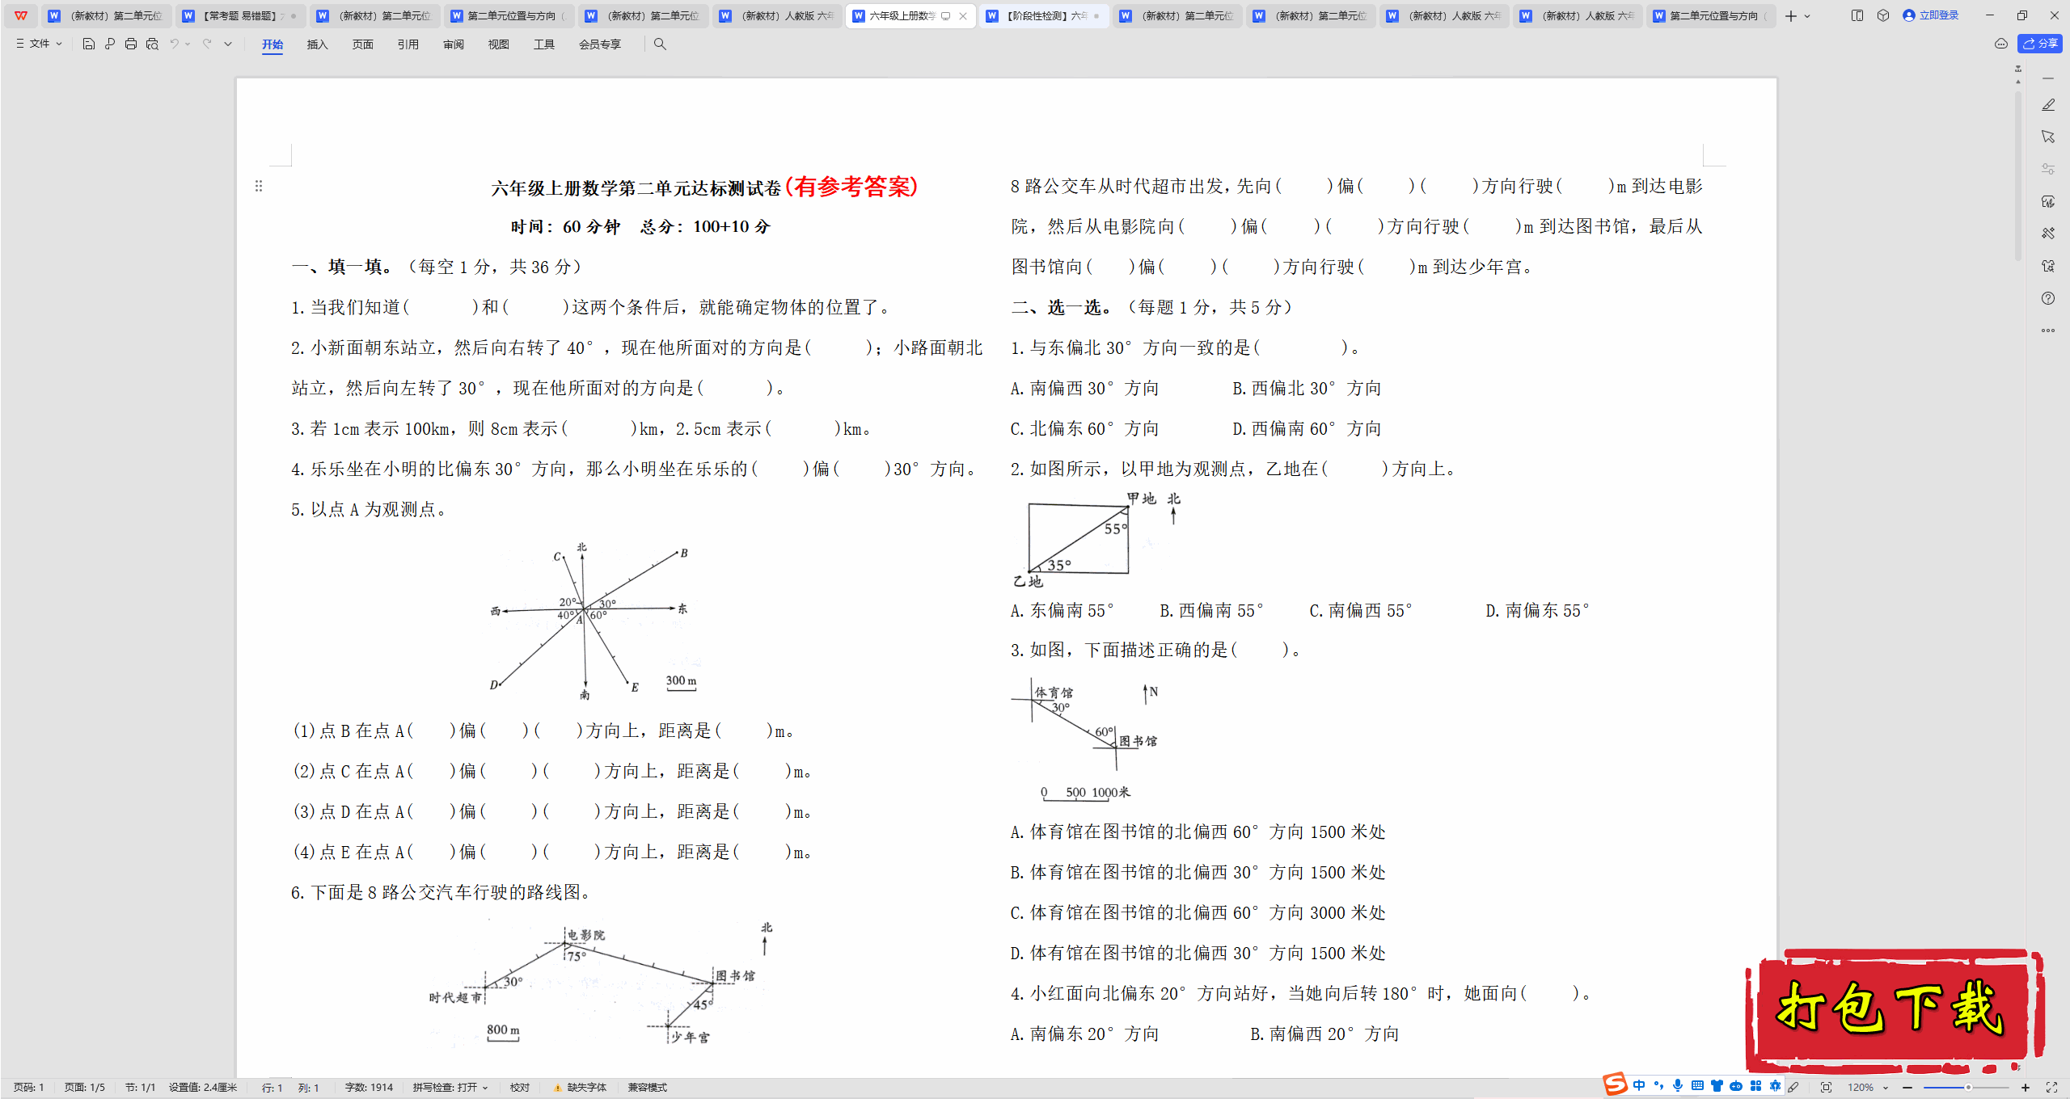The height and width of the screenshot is (1099, 2070).
Task: Click the three dots more icon in right sidebar
Action: 2048,331
